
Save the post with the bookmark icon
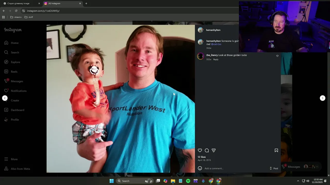click(x=276, y=151)
